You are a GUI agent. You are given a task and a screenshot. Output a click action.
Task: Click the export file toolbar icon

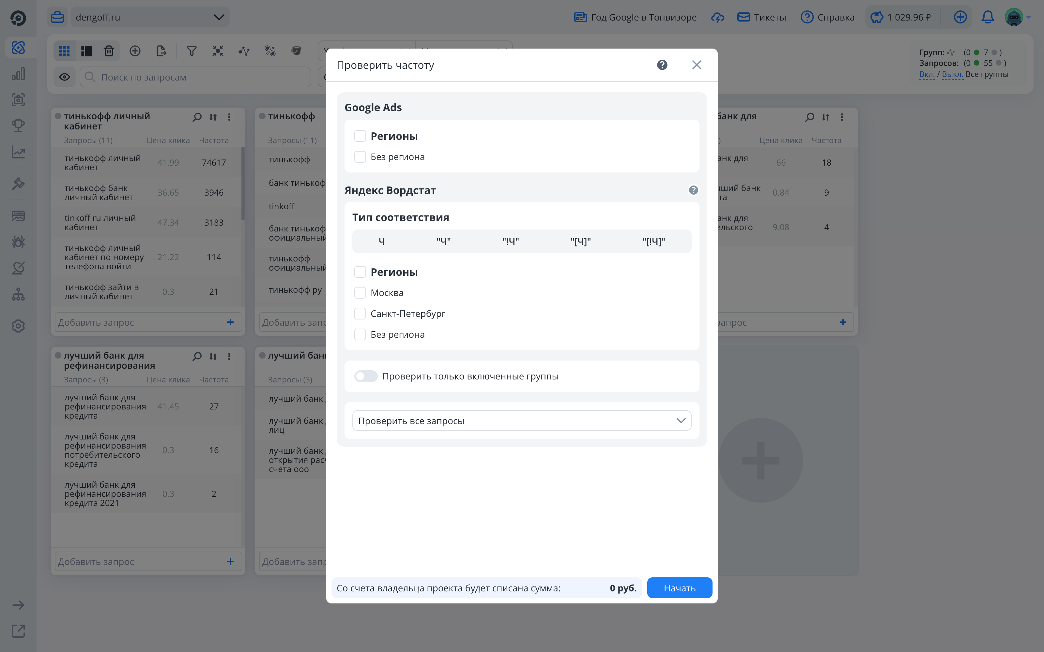pyautogui.click(x=161, y=51)
